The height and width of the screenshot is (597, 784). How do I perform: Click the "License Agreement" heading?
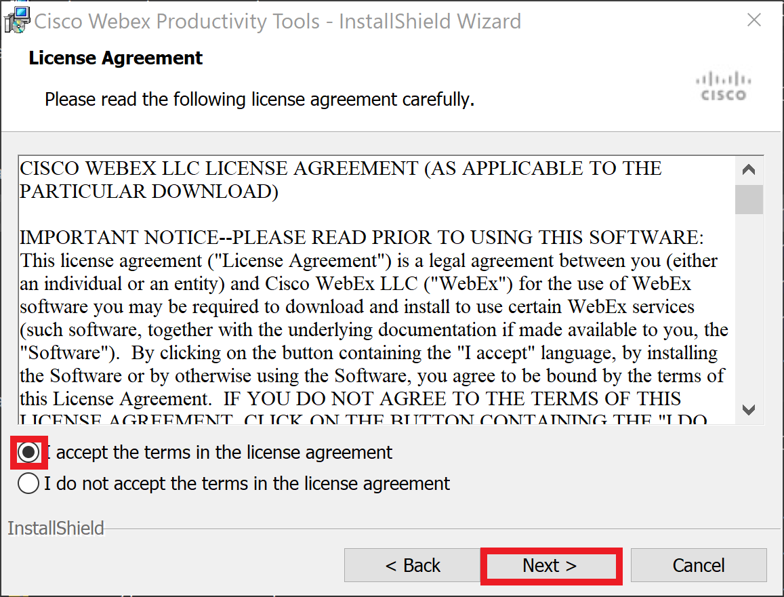click(115, 58)
